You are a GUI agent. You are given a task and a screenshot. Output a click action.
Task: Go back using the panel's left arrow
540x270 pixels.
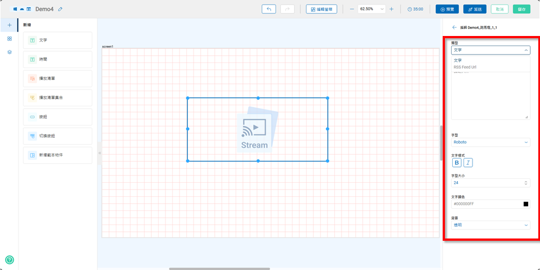pyautogui.click(x=454, y=27)
